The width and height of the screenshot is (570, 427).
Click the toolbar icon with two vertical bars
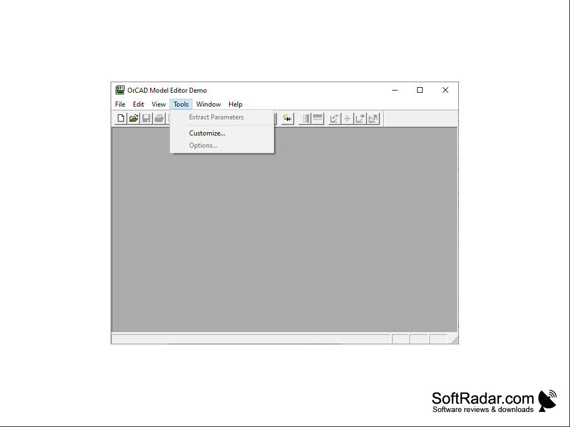click(347, 118)
